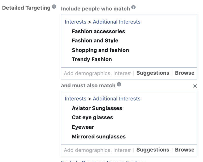Open Suggestions for the second targeting box
This screenshot has height=162, width=203.
tap(153, 150)
